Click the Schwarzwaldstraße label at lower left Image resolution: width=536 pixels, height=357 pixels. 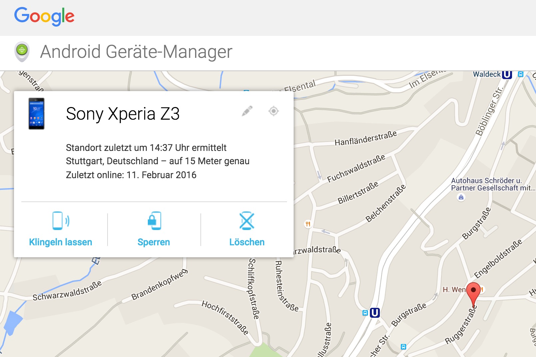click(x=67, y=291)
